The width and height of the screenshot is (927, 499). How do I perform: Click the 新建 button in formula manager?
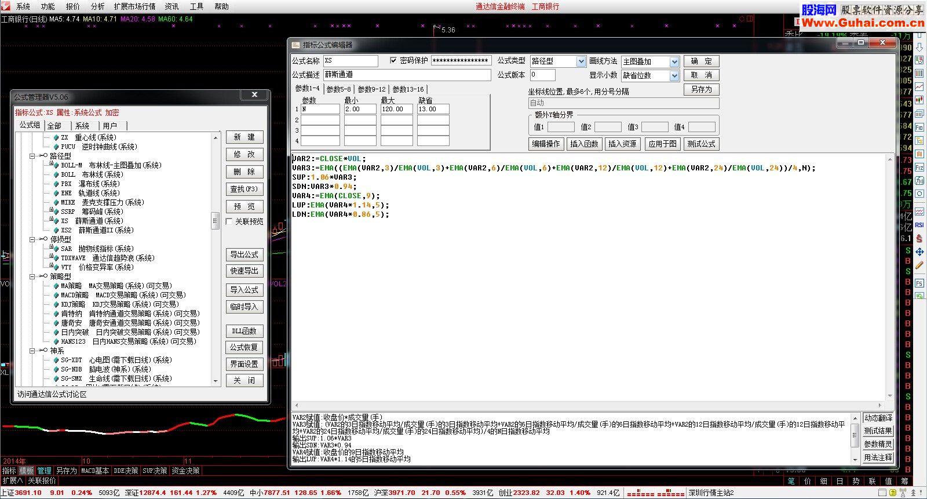pos(244,137)
